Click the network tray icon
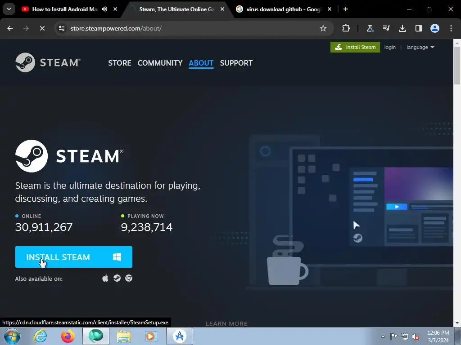Image resolution: width=461 pixels, height=345 pixels. click(x=405, y=336)
